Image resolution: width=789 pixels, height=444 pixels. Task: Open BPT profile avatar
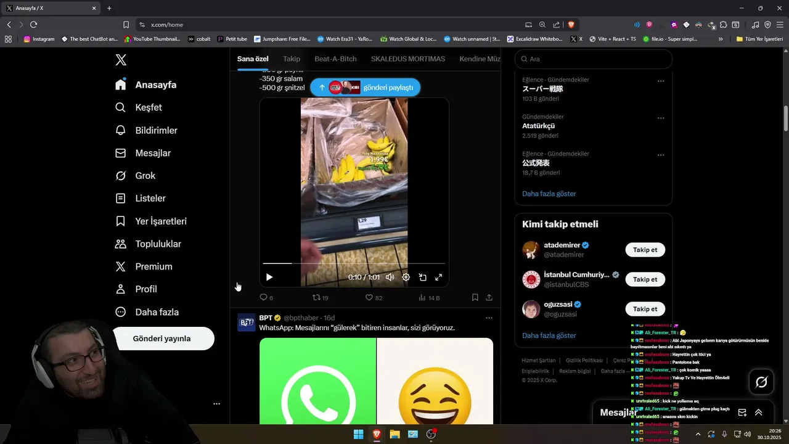tap(247, 323)
